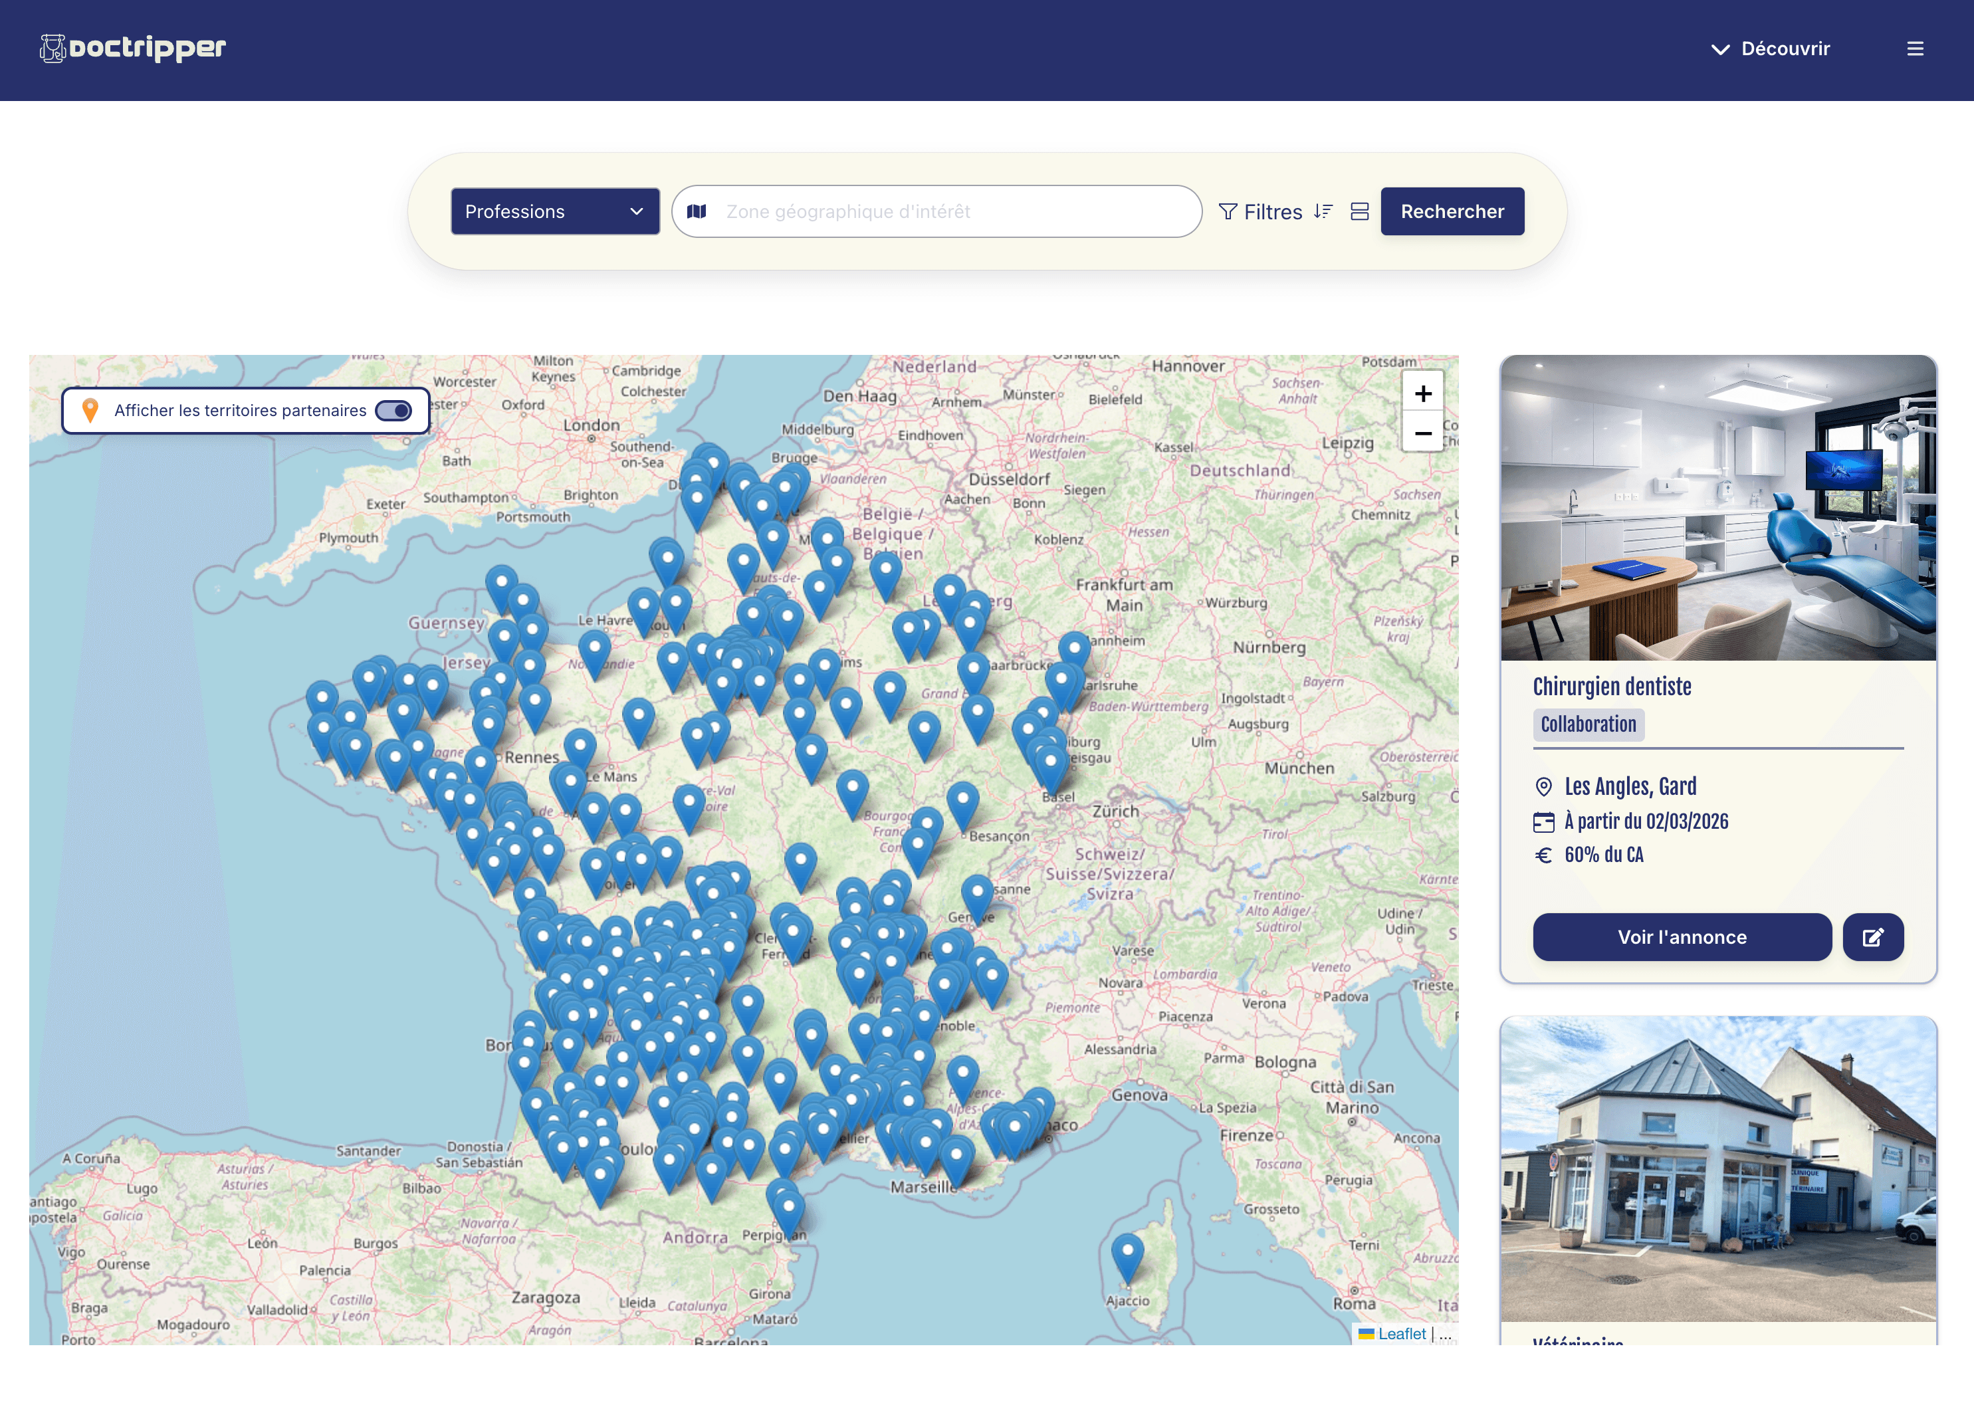Click Voir l'annonce button
Image resolution: width=1974 pixels, height=1409 pixels.
(1682, 937)
